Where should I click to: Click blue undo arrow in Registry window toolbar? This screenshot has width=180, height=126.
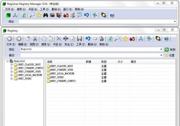[x=88, y=39]
